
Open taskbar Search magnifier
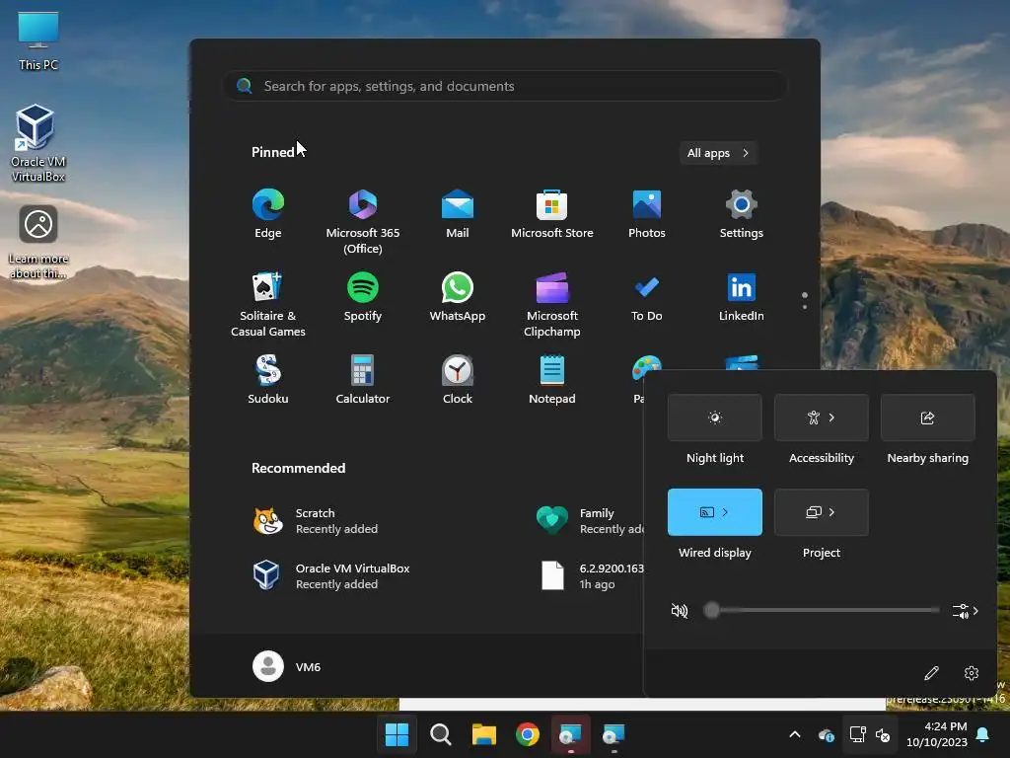pyautogui.click(x=441, y=734)
